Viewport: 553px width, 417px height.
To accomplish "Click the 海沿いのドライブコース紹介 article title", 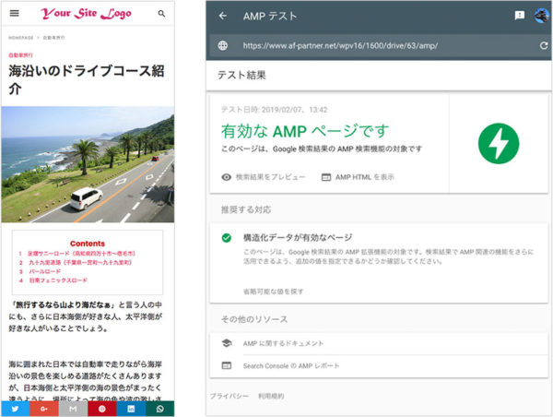I will (87, 79).
